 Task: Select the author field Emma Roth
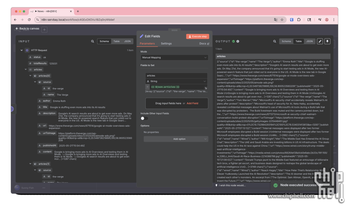[x=44, y=101]
